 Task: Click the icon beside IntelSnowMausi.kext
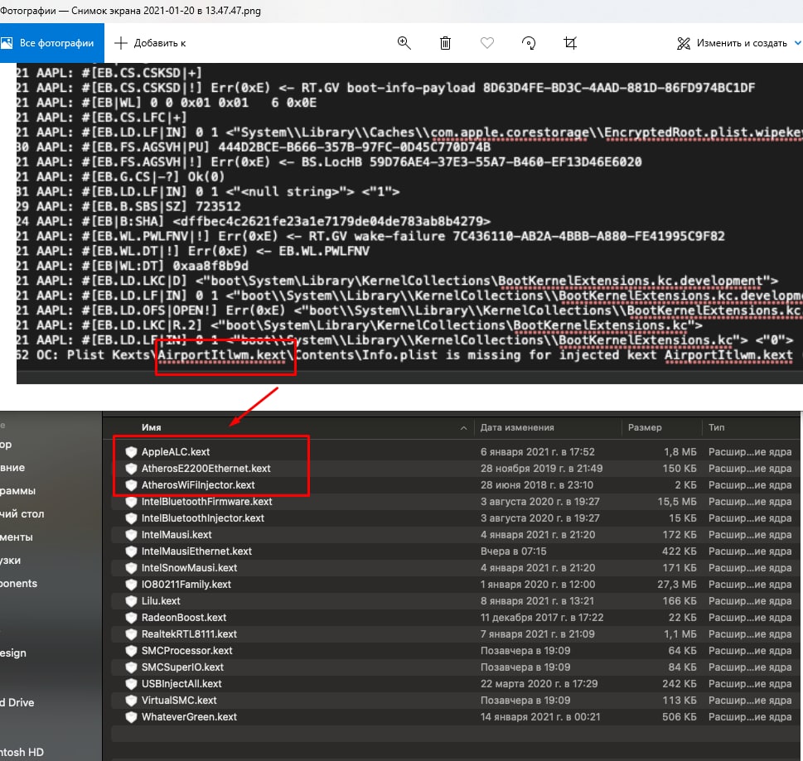(x=131, y=567)
